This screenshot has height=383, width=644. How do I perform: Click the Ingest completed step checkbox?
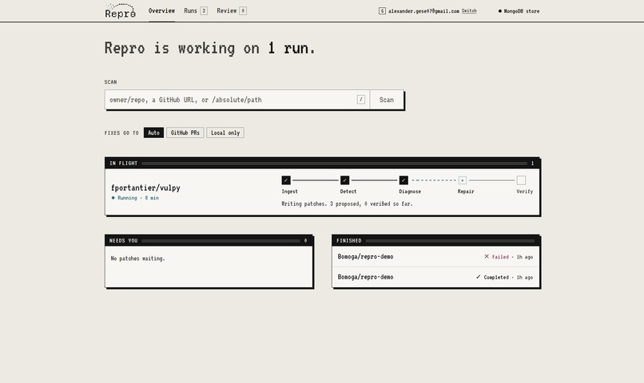(286, 180)
